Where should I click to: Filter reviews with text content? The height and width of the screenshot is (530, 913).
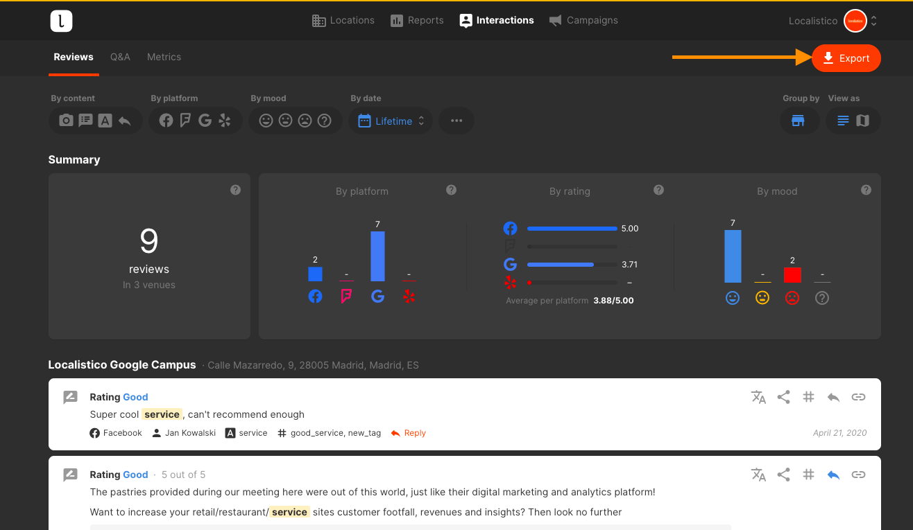(x=85, y=121)
